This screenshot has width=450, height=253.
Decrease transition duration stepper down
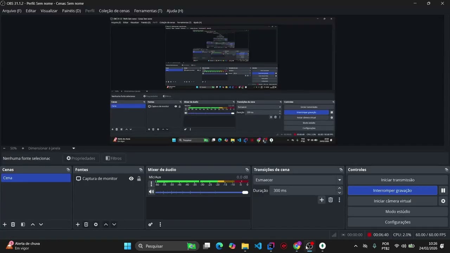click(339, 193)
